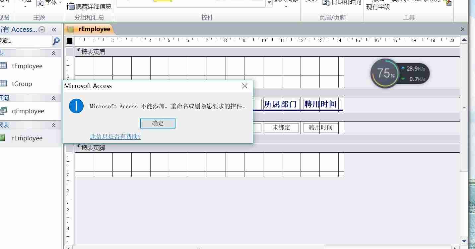The image size is (475, 249).
Task: Collapse the 报表 reports group
Action: 54,125
